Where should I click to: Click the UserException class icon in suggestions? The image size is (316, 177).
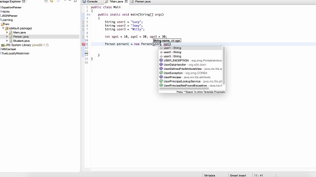(x=161, y=73)
